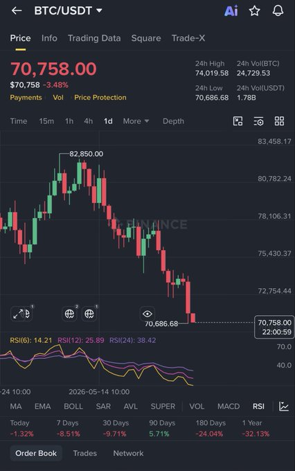The height and width of the screenshot is (471, 295).
Task: Tap the Payments tag
Action: 26,98
